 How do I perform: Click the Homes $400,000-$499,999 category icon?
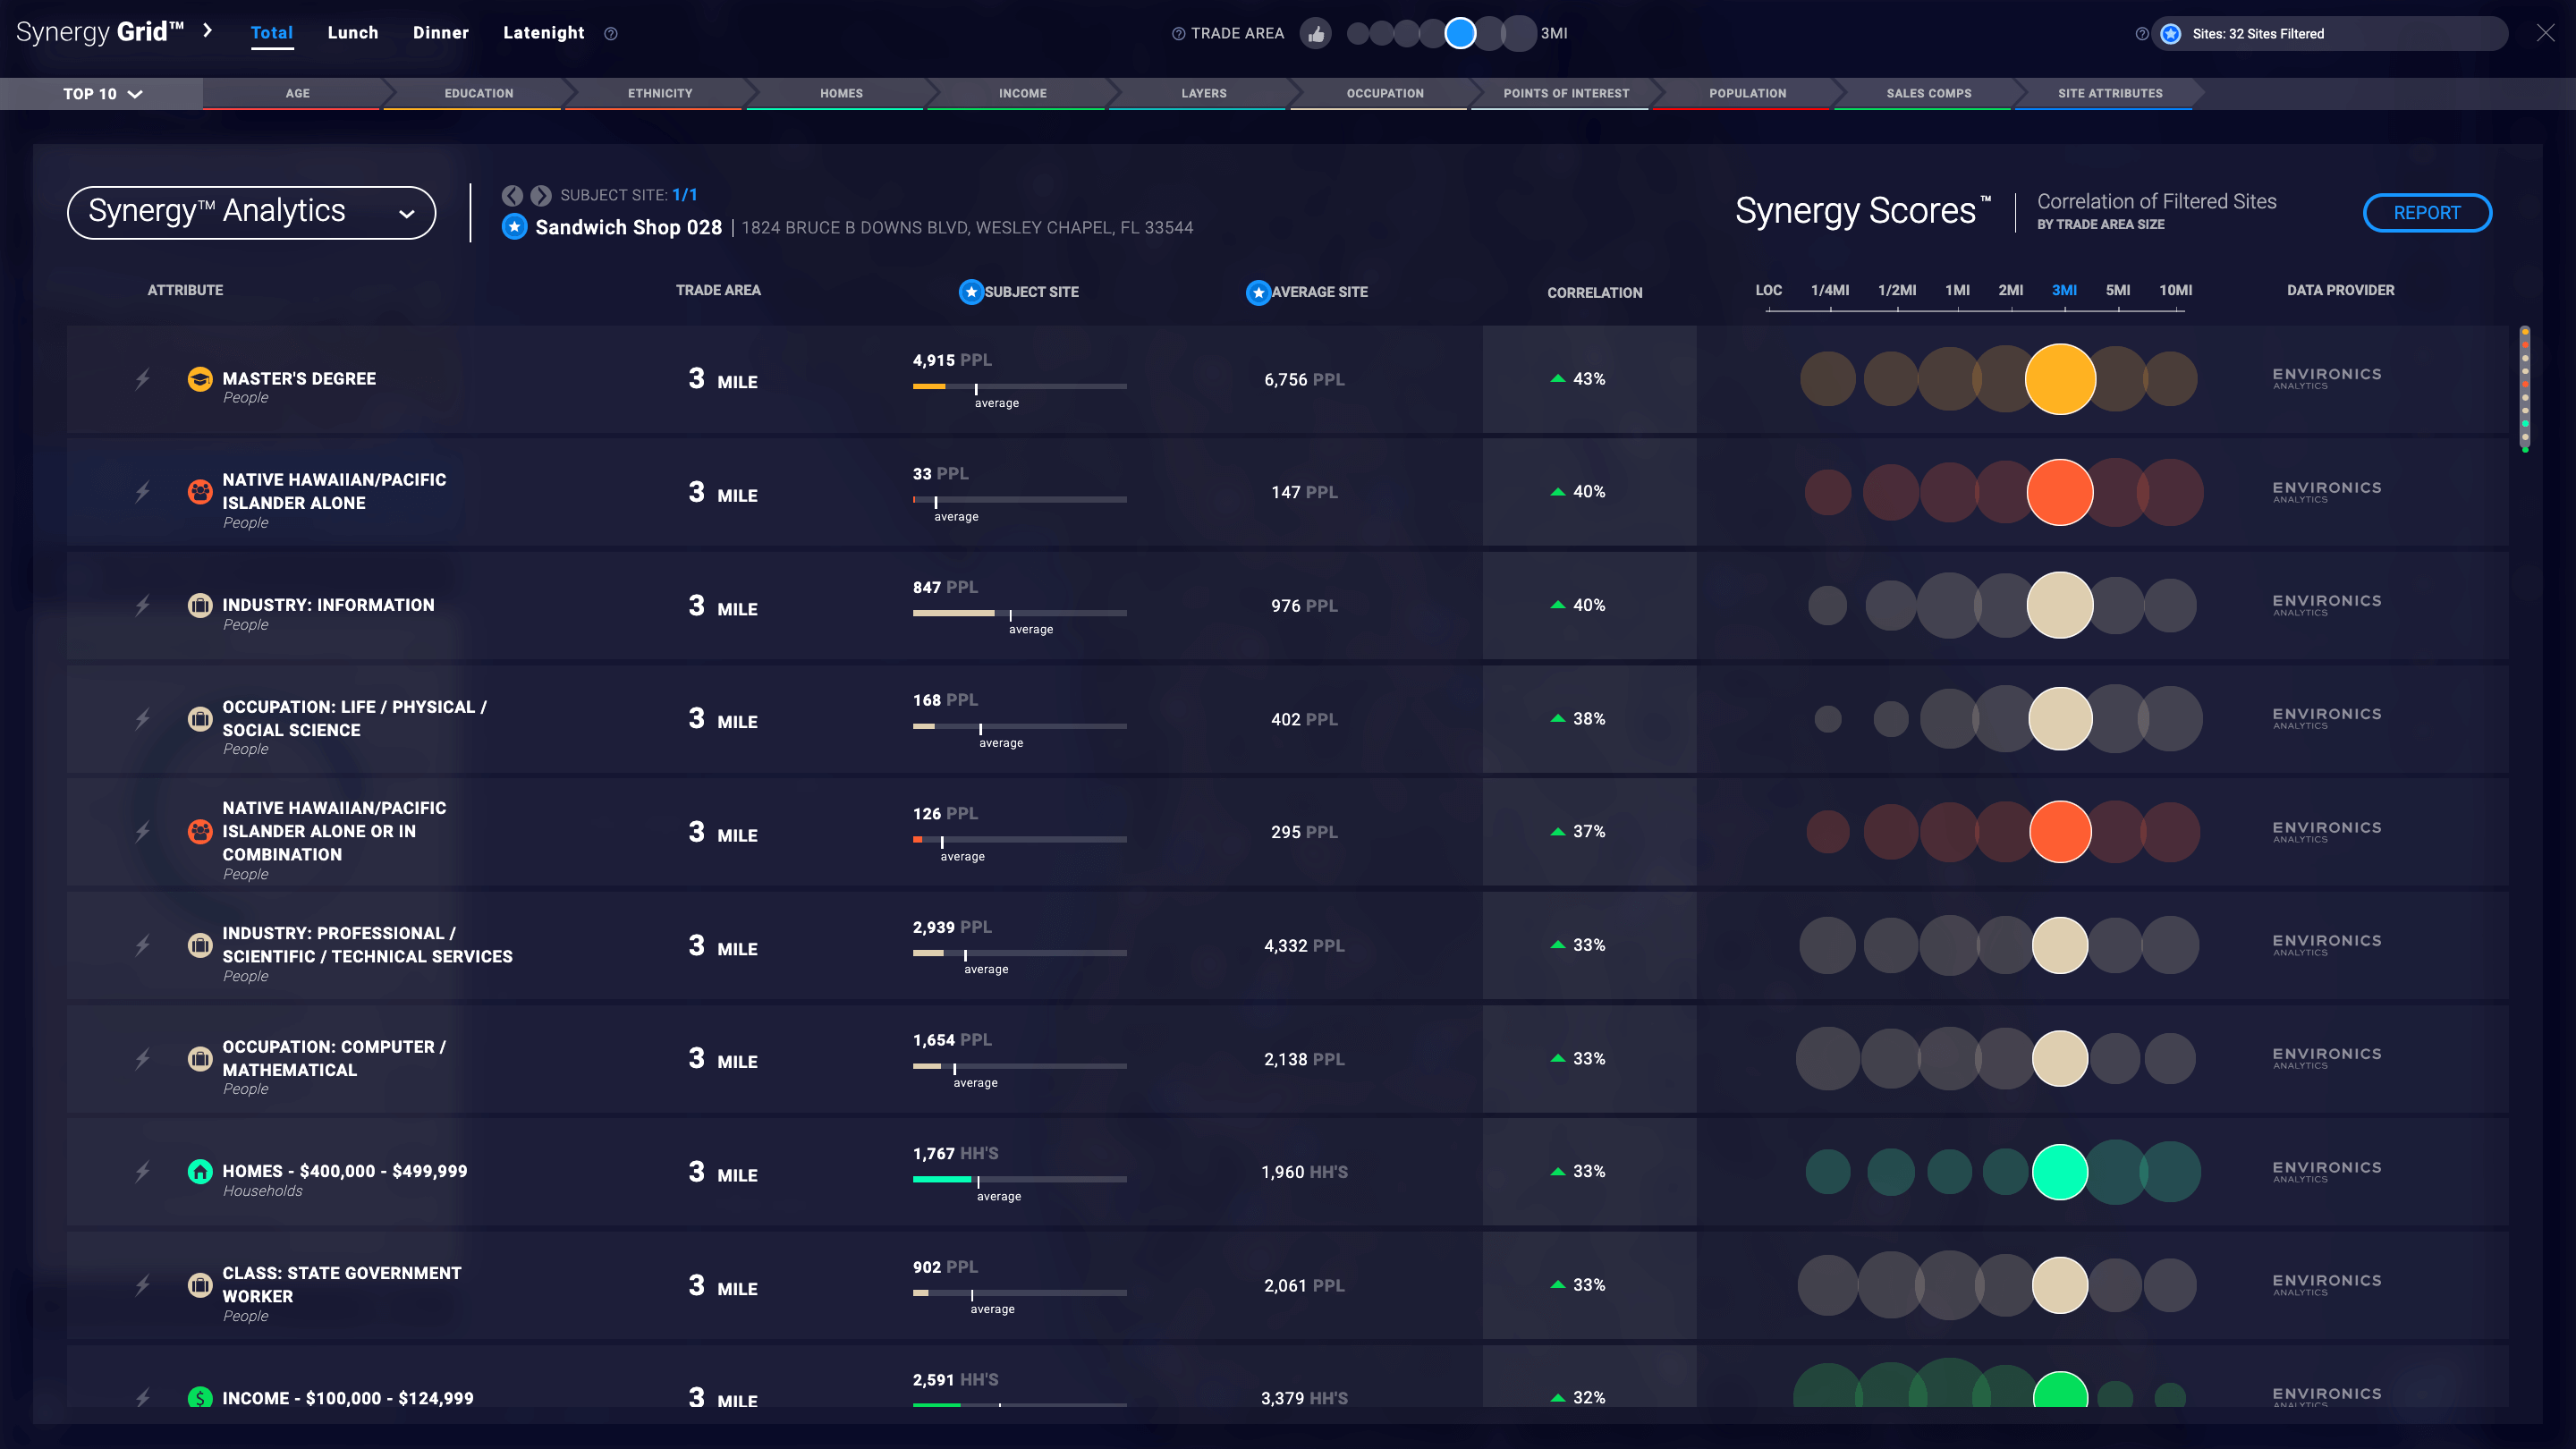[x=199, y=1171]
